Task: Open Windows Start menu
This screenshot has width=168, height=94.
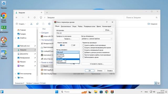Action: coord(57,92)
